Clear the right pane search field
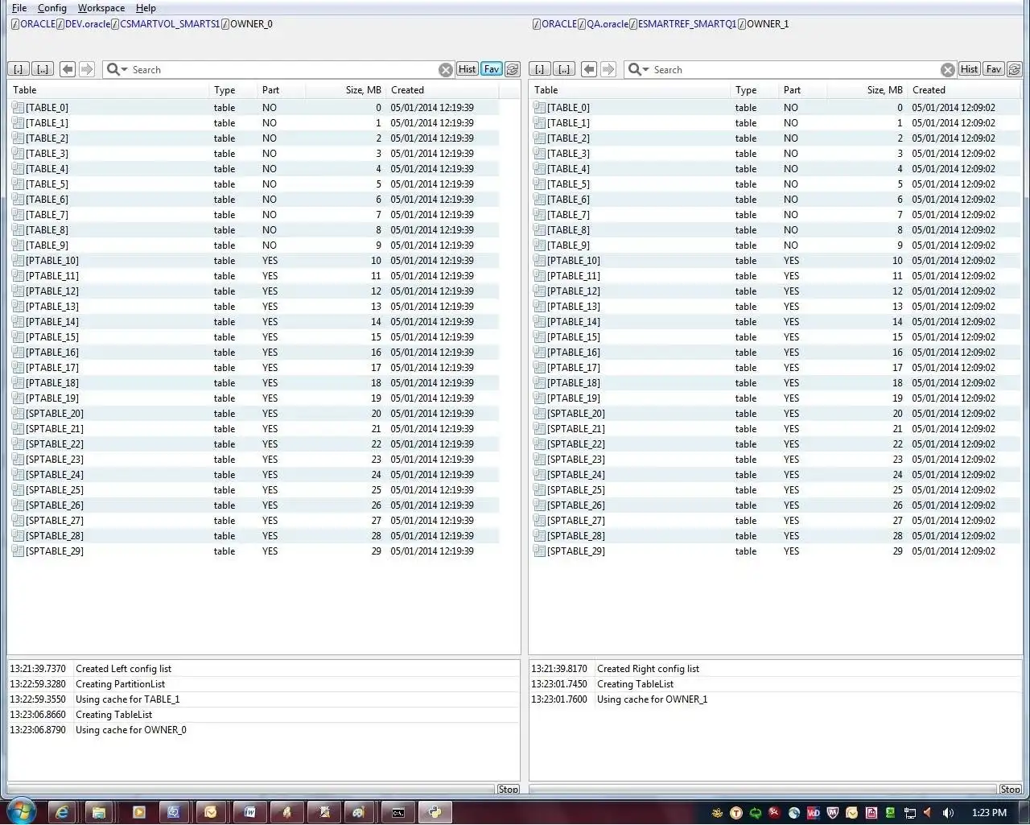The image size is (1030, 825). (948, 70)
